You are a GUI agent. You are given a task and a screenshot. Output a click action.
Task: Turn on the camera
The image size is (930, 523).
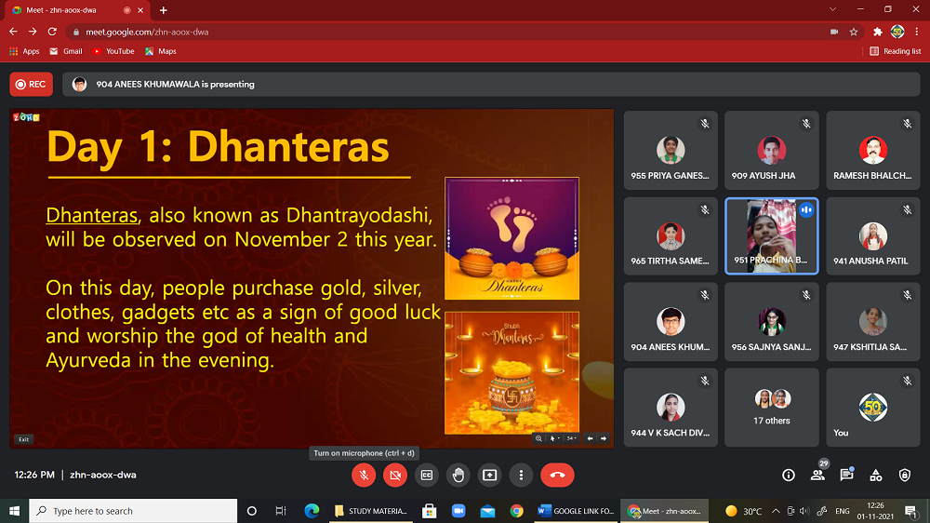pyautogui.click(x=395, y=475)
